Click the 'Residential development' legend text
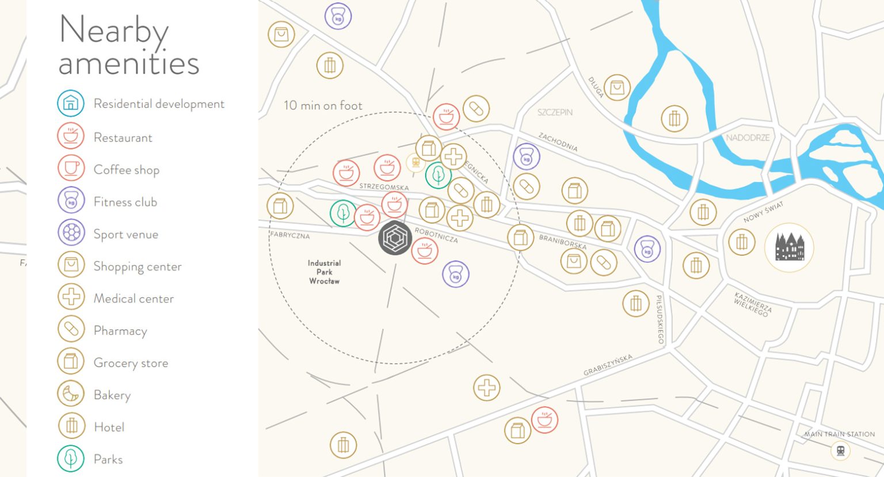 pos(159,104)
